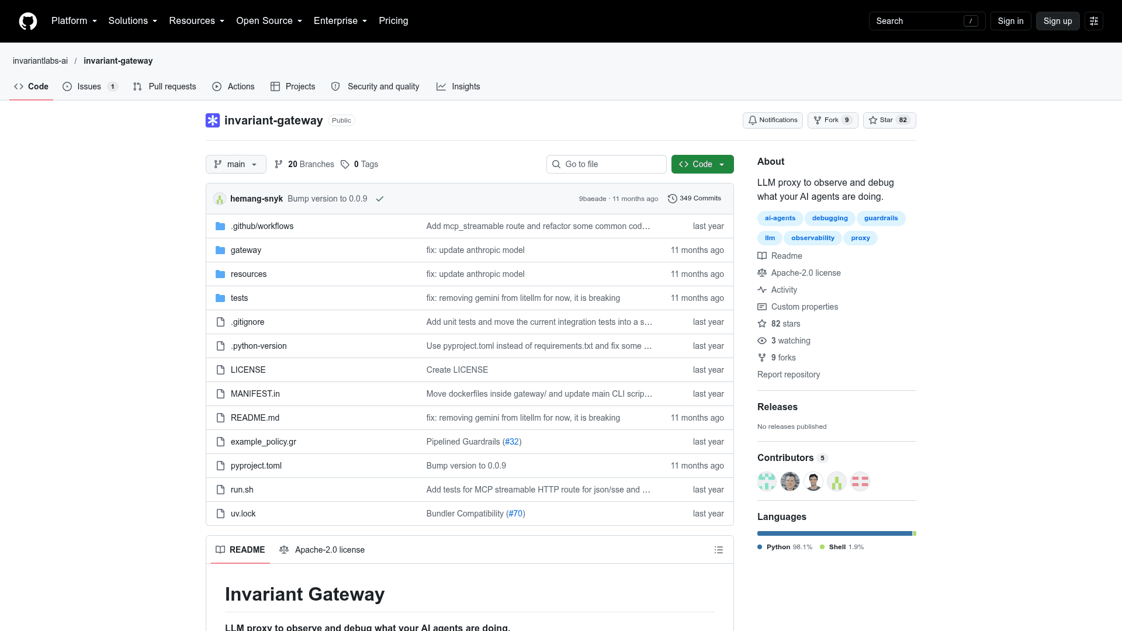Expand the Platform menu
This screenshot has height=631, width=1122.
point(74,21)
